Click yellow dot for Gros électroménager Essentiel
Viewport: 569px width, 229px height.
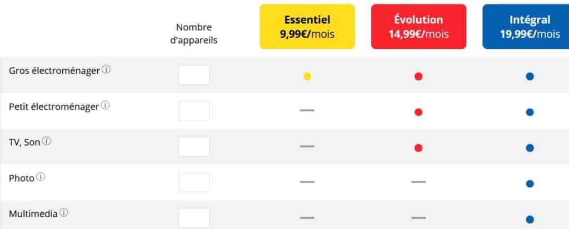[x=307, y=77]
